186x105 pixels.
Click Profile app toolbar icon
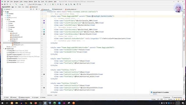tap(58, 4)
